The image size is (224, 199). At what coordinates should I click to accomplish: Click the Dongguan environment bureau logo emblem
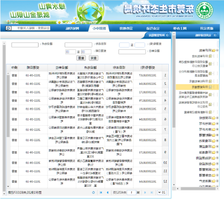coord(204,10)
